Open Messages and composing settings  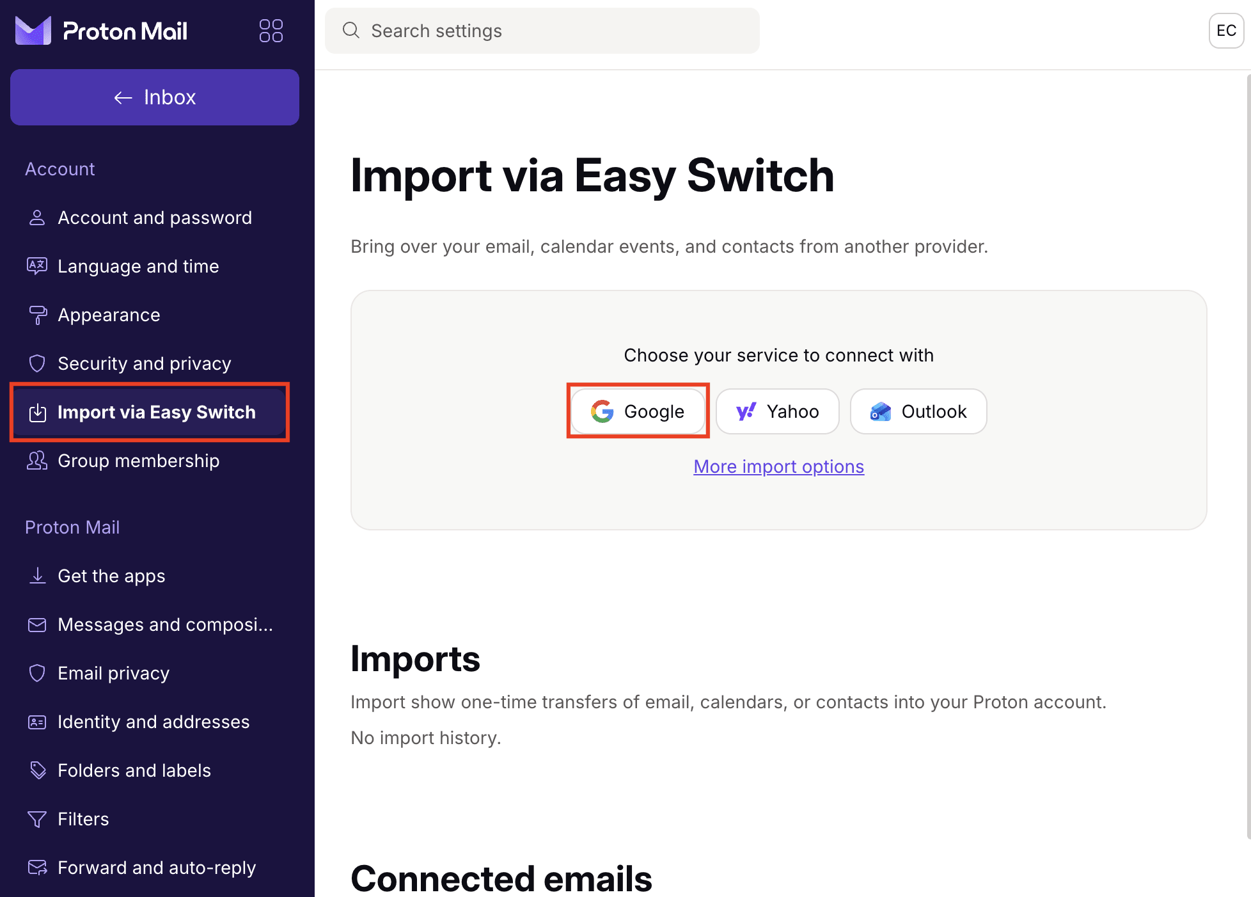pyautogui.click(x=153, y=624)
